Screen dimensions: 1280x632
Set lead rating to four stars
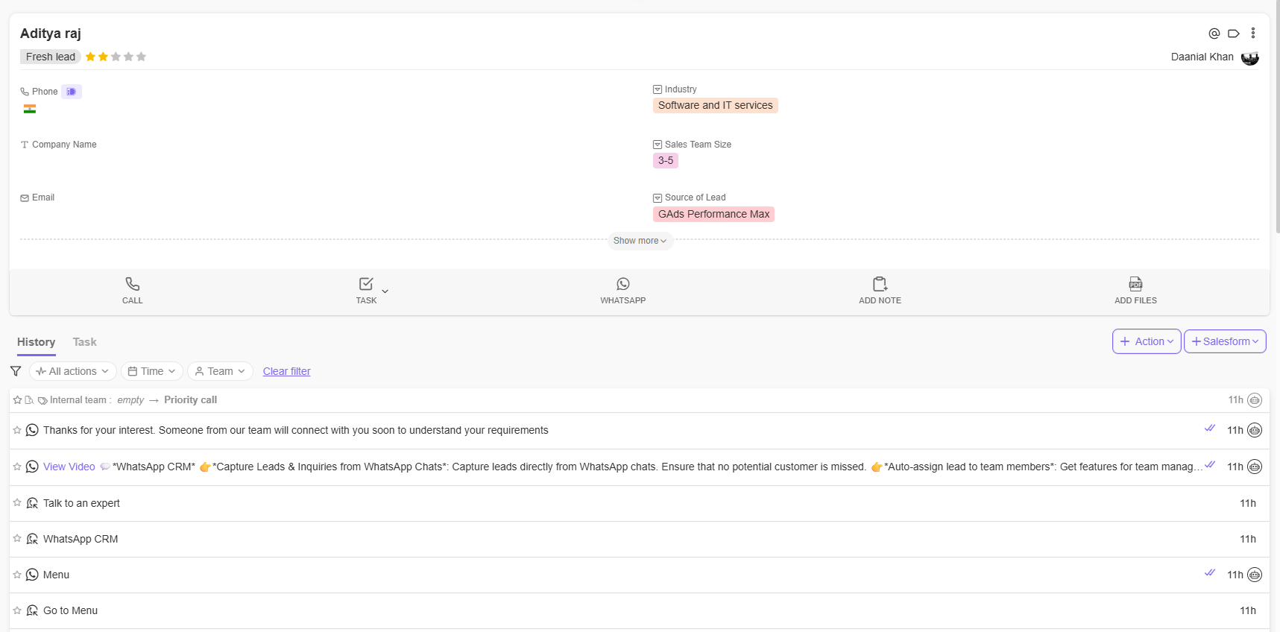pyautogui.click(x=128, y=57)
